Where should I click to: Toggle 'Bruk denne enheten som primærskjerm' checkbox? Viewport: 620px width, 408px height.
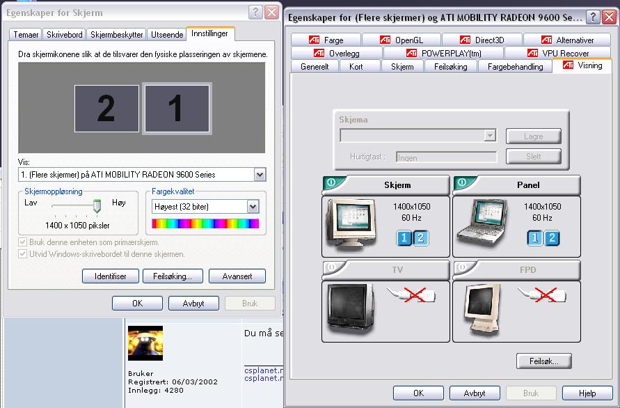point(22,242)
